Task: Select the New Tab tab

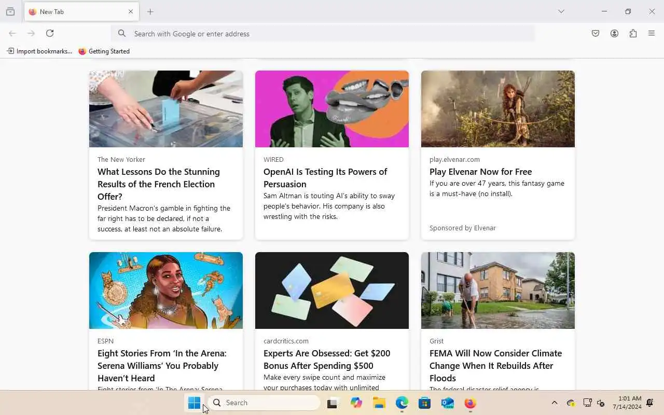Action: point(80,11)
